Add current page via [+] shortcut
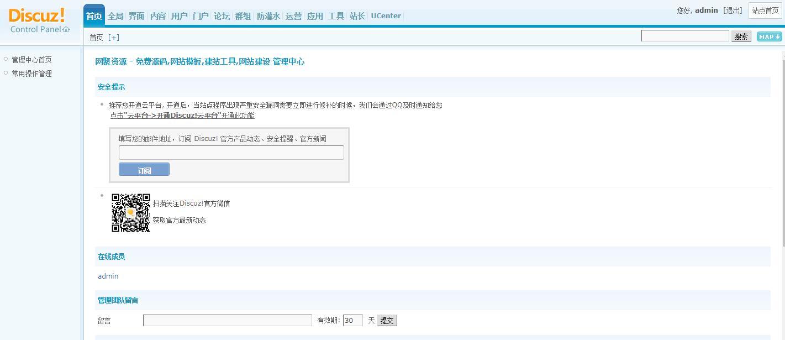785x340 pixels. 114,38
